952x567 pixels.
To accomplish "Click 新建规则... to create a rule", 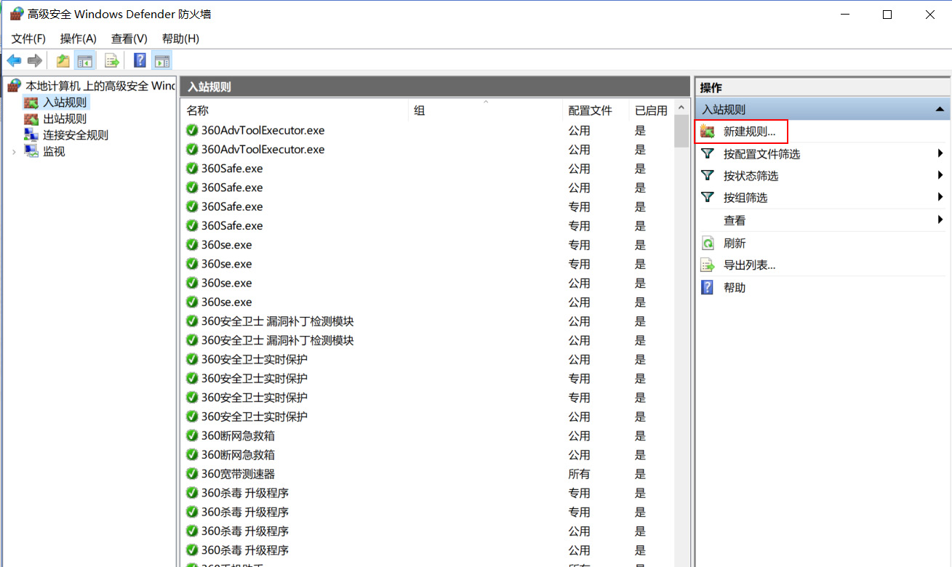I will click(x=749, y=132).
